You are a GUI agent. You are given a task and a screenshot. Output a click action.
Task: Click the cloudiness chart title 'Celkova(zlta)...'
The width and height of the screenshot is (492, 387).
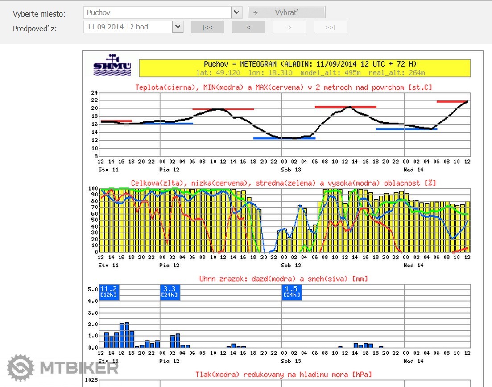point(283,183)
